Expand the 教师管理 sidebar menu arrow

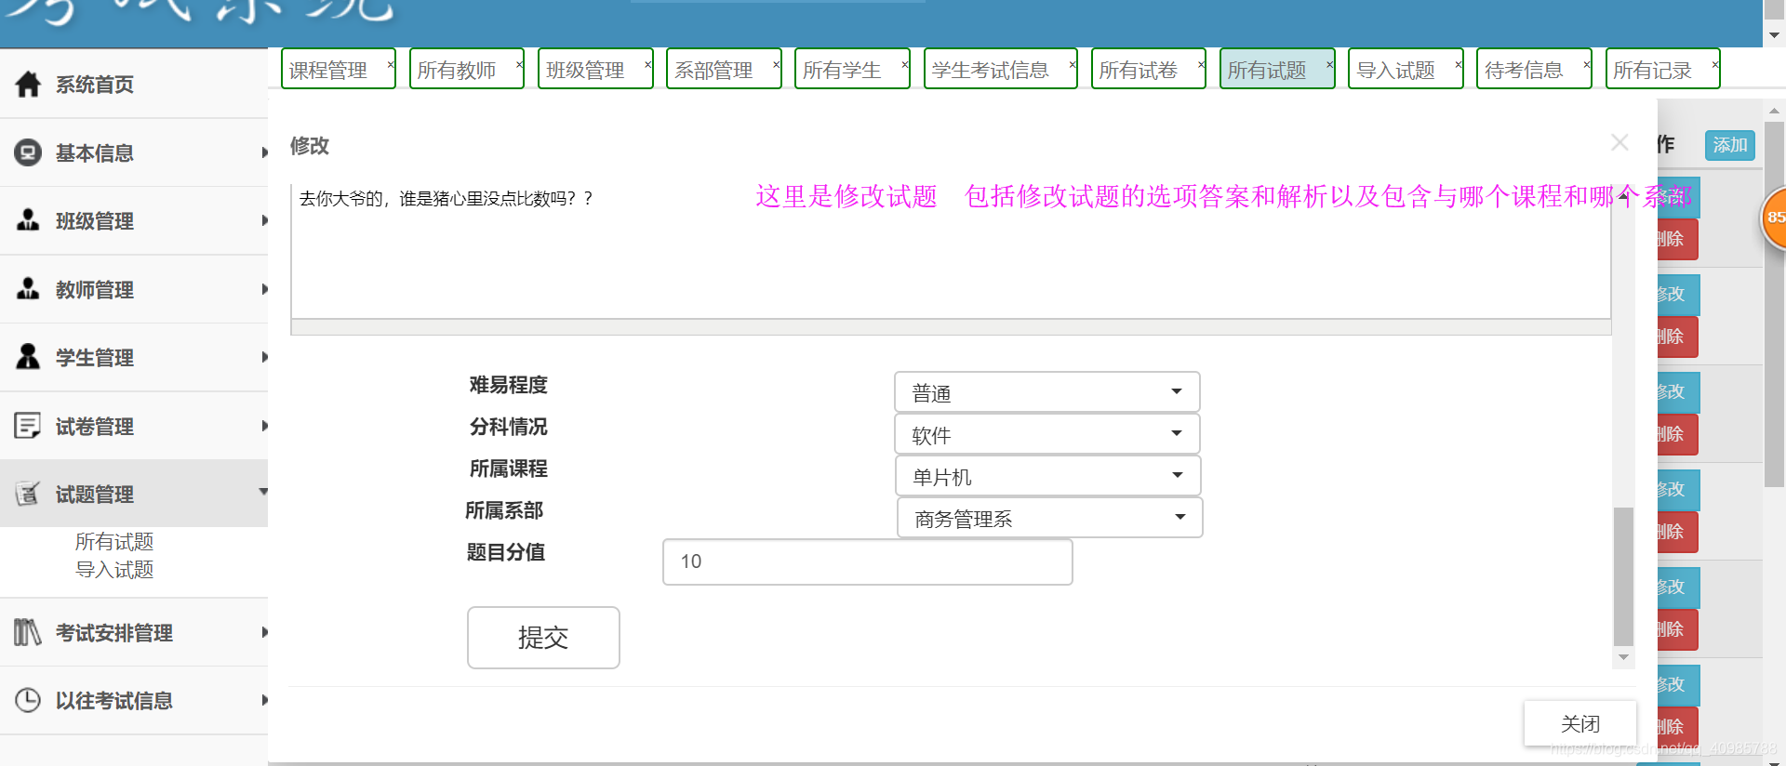(x=264, y=289)
